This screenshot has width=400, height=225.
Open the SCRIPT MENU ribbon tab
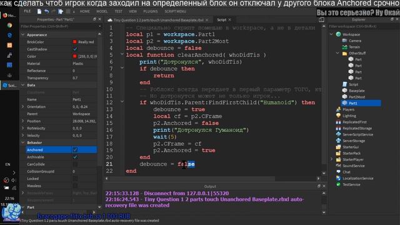click(175, 11)
